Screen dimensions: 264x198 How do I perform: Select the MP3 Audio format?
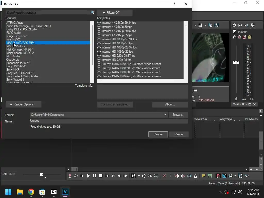[13, 56]
